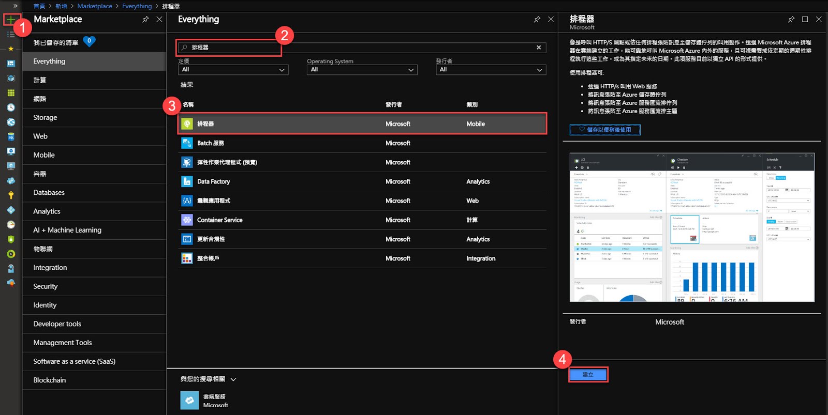Viewport: 828px width, 415px height.
Task: Go to Marketplace breadcrumb link
Action: point(95,6)
